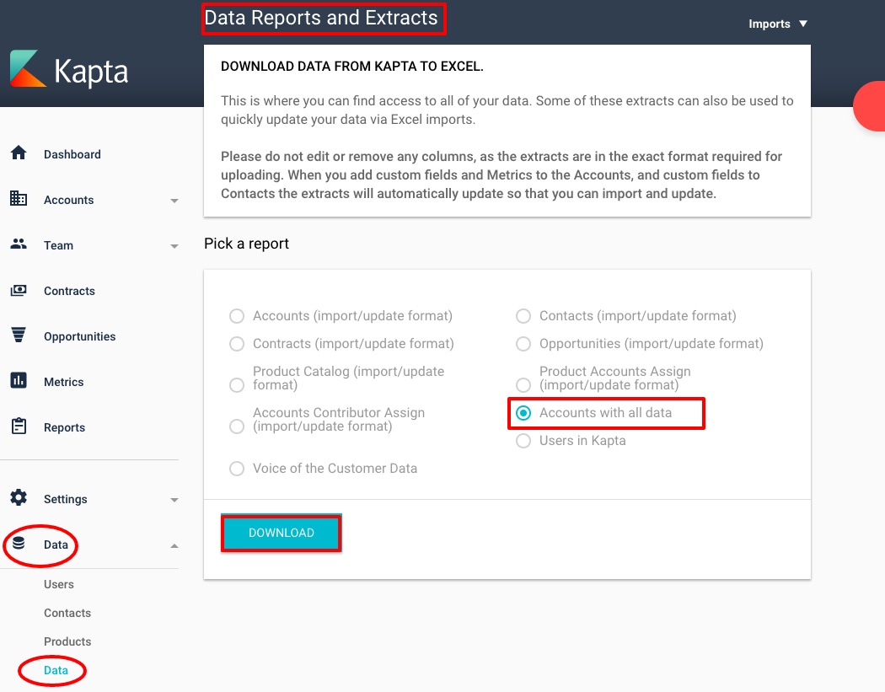885x692 pixels.
Task: Choose Product Accounts Assign report
Action: (523, 385)
